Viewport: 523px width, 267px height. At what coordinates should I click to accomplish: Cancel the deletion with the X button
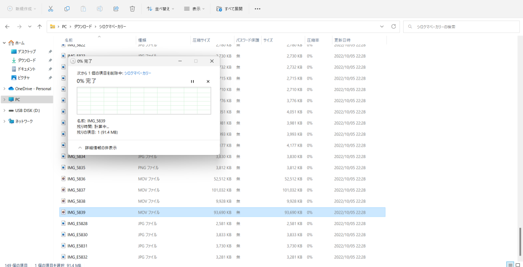208,82
